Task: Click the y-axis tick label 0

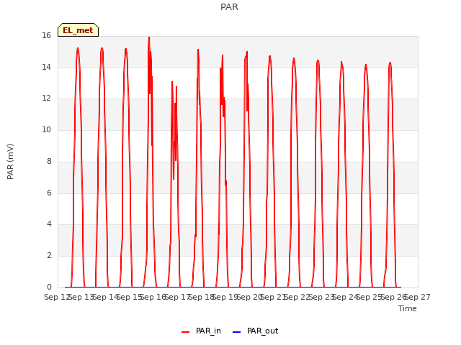Action: click(x=49, y=287)
